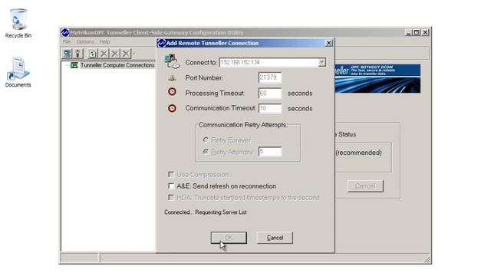Enable A&E Send refresh on reconnection
491x276 pixels.
coord(171,186)
